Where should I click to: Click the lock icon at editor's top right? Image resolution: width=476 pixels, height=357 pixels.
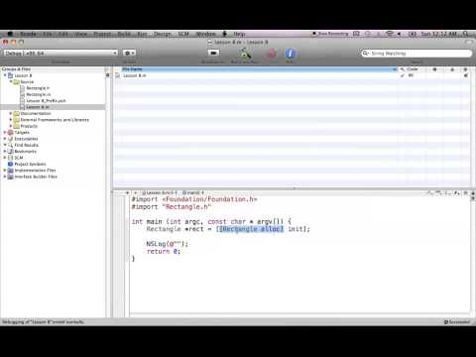(x=465, y=192)
